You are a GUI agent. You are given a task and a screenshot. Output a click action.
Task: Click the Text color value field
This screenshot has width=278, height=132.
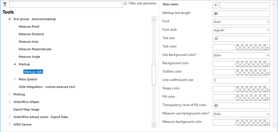click(224, 47)
